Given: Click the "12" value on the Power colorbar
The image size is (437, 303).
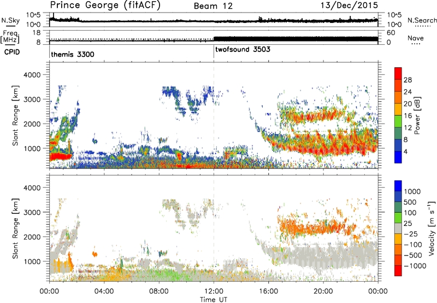Looking at the screenshot, I should (408, 128).
